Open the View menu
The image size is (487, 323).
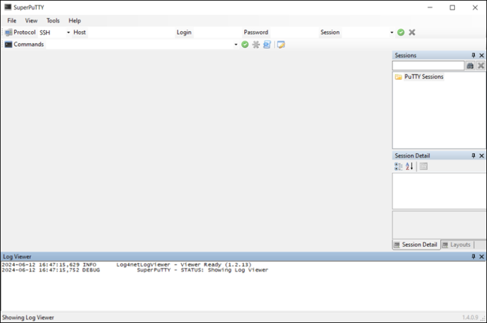point(31,20)
